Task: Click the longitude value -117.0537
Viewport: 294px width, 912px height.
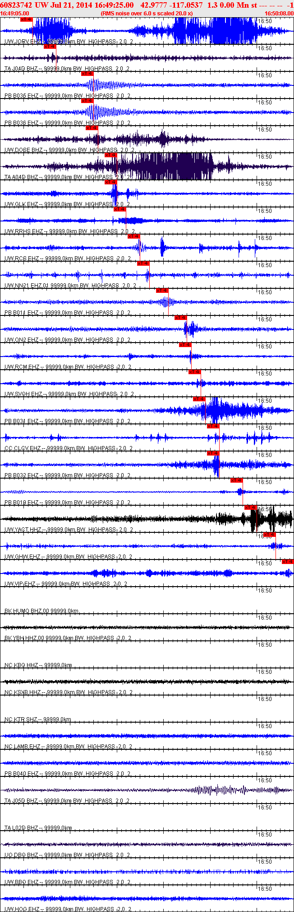Action: (x=186, y=5)
